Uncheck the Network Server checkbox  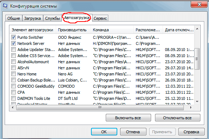[x=13, y=43]
